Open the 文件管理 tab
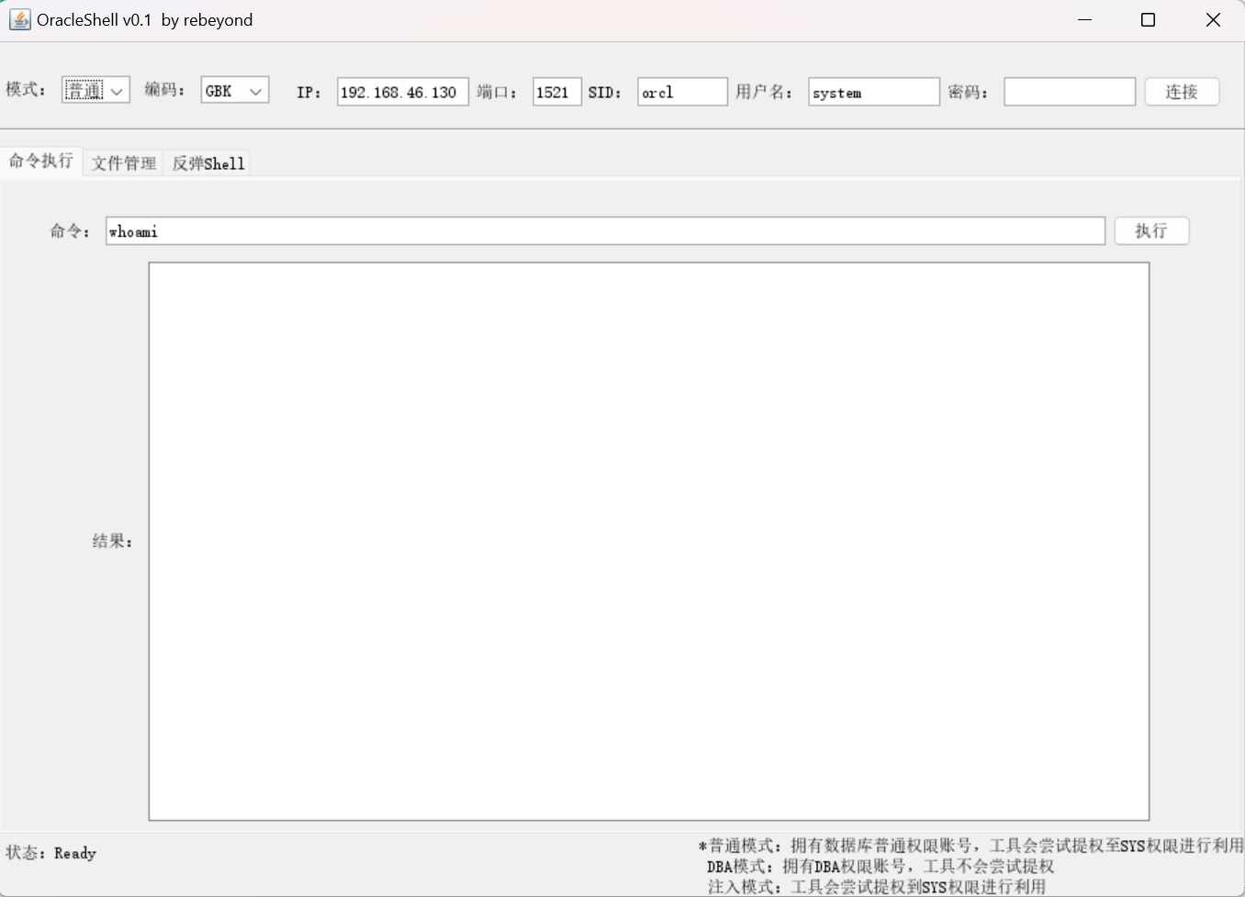The width and height of the screenshot is (1245, 897). [123, 163]
